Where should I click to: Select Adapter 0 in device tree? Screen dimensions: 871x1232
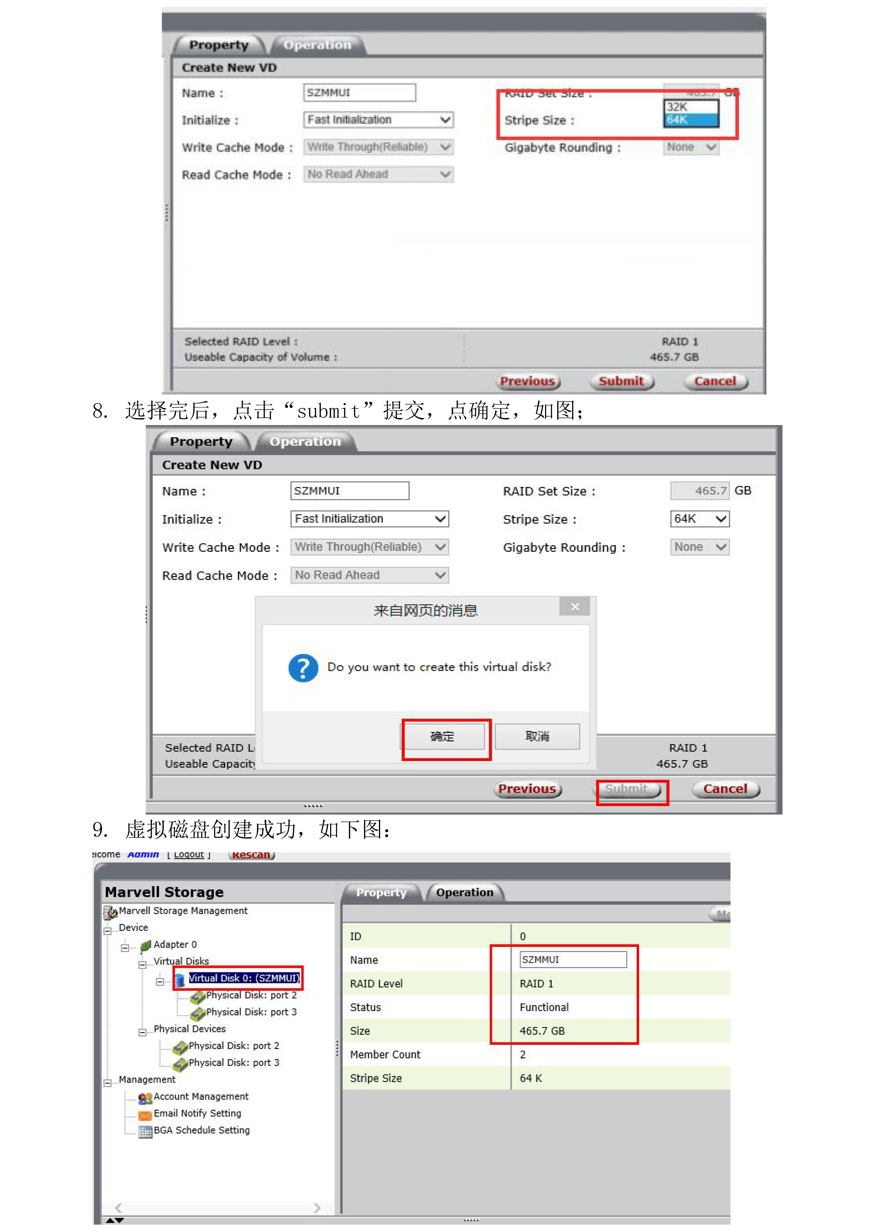tap(175, 945)
